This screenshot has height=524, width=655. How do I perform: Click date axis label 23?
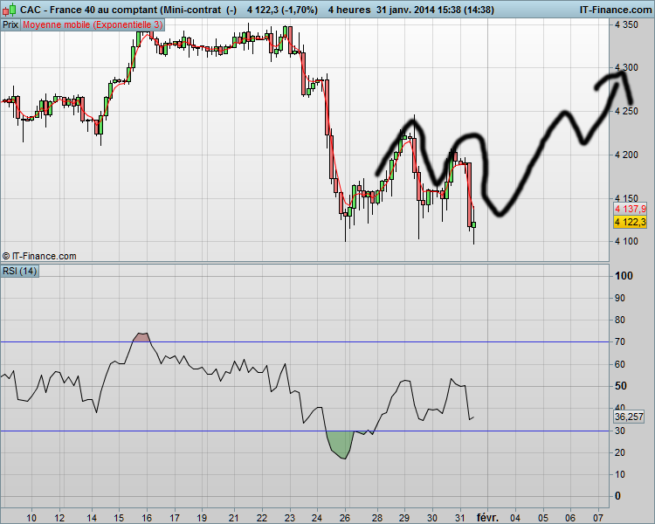click(x=289, y=518)
